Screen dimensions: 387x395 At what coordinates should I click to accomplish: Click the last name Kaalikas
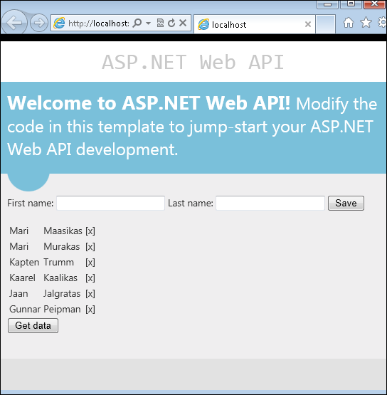coord(60,278)
